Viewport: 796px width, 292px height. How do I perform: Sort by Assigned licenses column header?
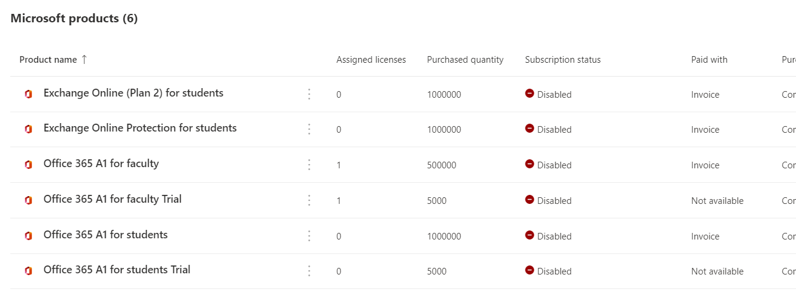pyautogui.click(x=371, y=60)
